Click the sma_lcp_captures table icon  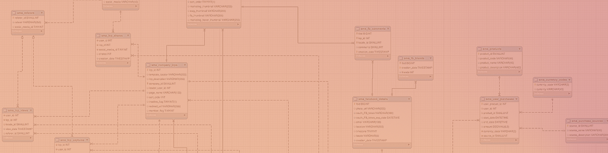[58, 140]
